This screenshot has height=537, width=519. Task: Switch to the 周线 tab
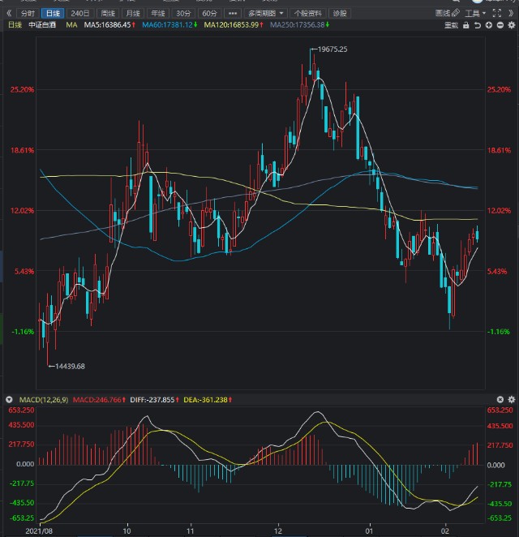[x=108, y=14]
